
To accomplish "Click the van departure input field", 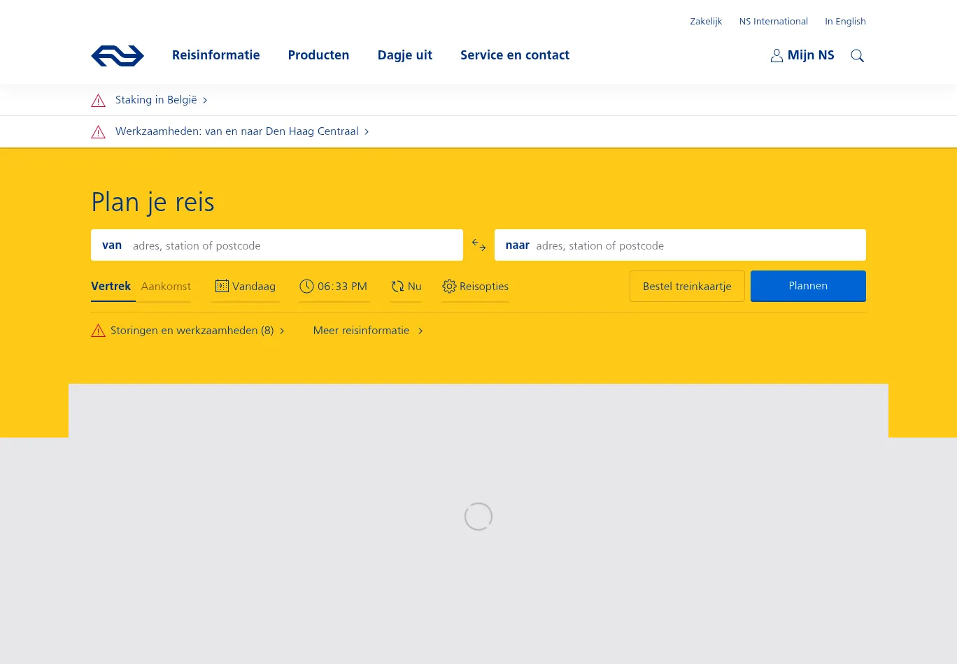I will [x=294, y=245].
